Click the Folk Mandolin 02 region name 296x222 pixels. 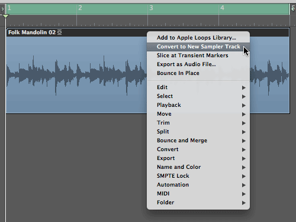(32, 32)
